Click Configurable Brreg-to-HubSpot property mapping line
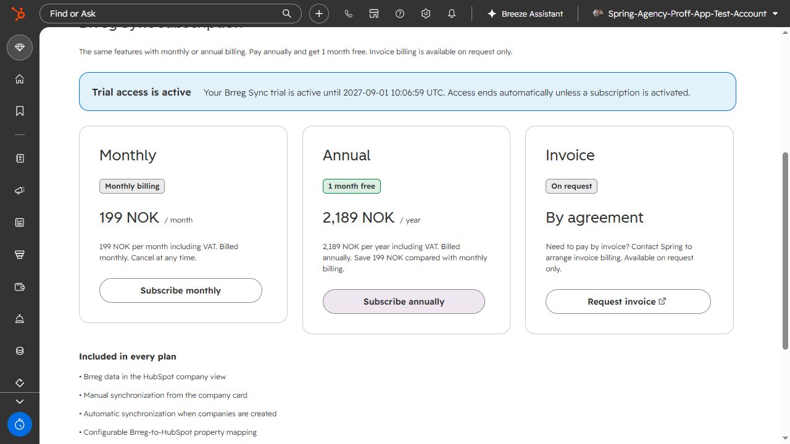This screenshot has width=790, height=444. (x=168, y=432)
